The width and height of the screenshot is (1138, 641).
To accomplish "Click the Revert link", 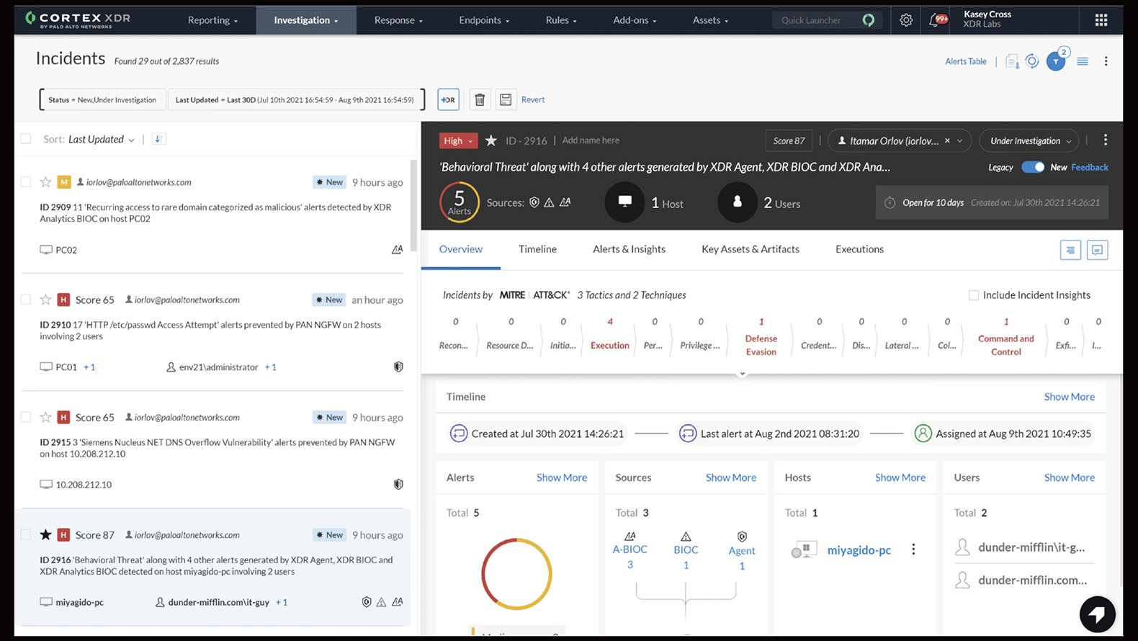I will [533, 99].
